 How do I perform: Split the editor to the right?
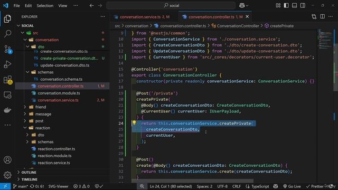pos(323,16)
